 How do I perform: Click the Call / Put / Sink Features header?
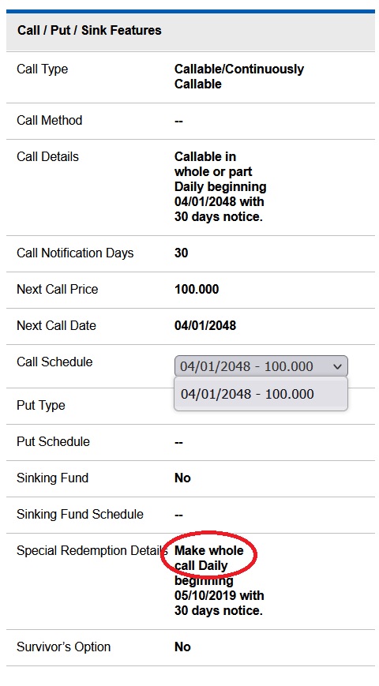click(x=89, y=30)
